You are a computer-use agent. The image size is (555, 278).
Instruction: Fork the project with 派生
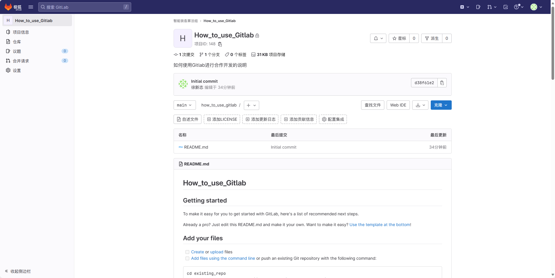pyautogui.click(x=432, y=38)
